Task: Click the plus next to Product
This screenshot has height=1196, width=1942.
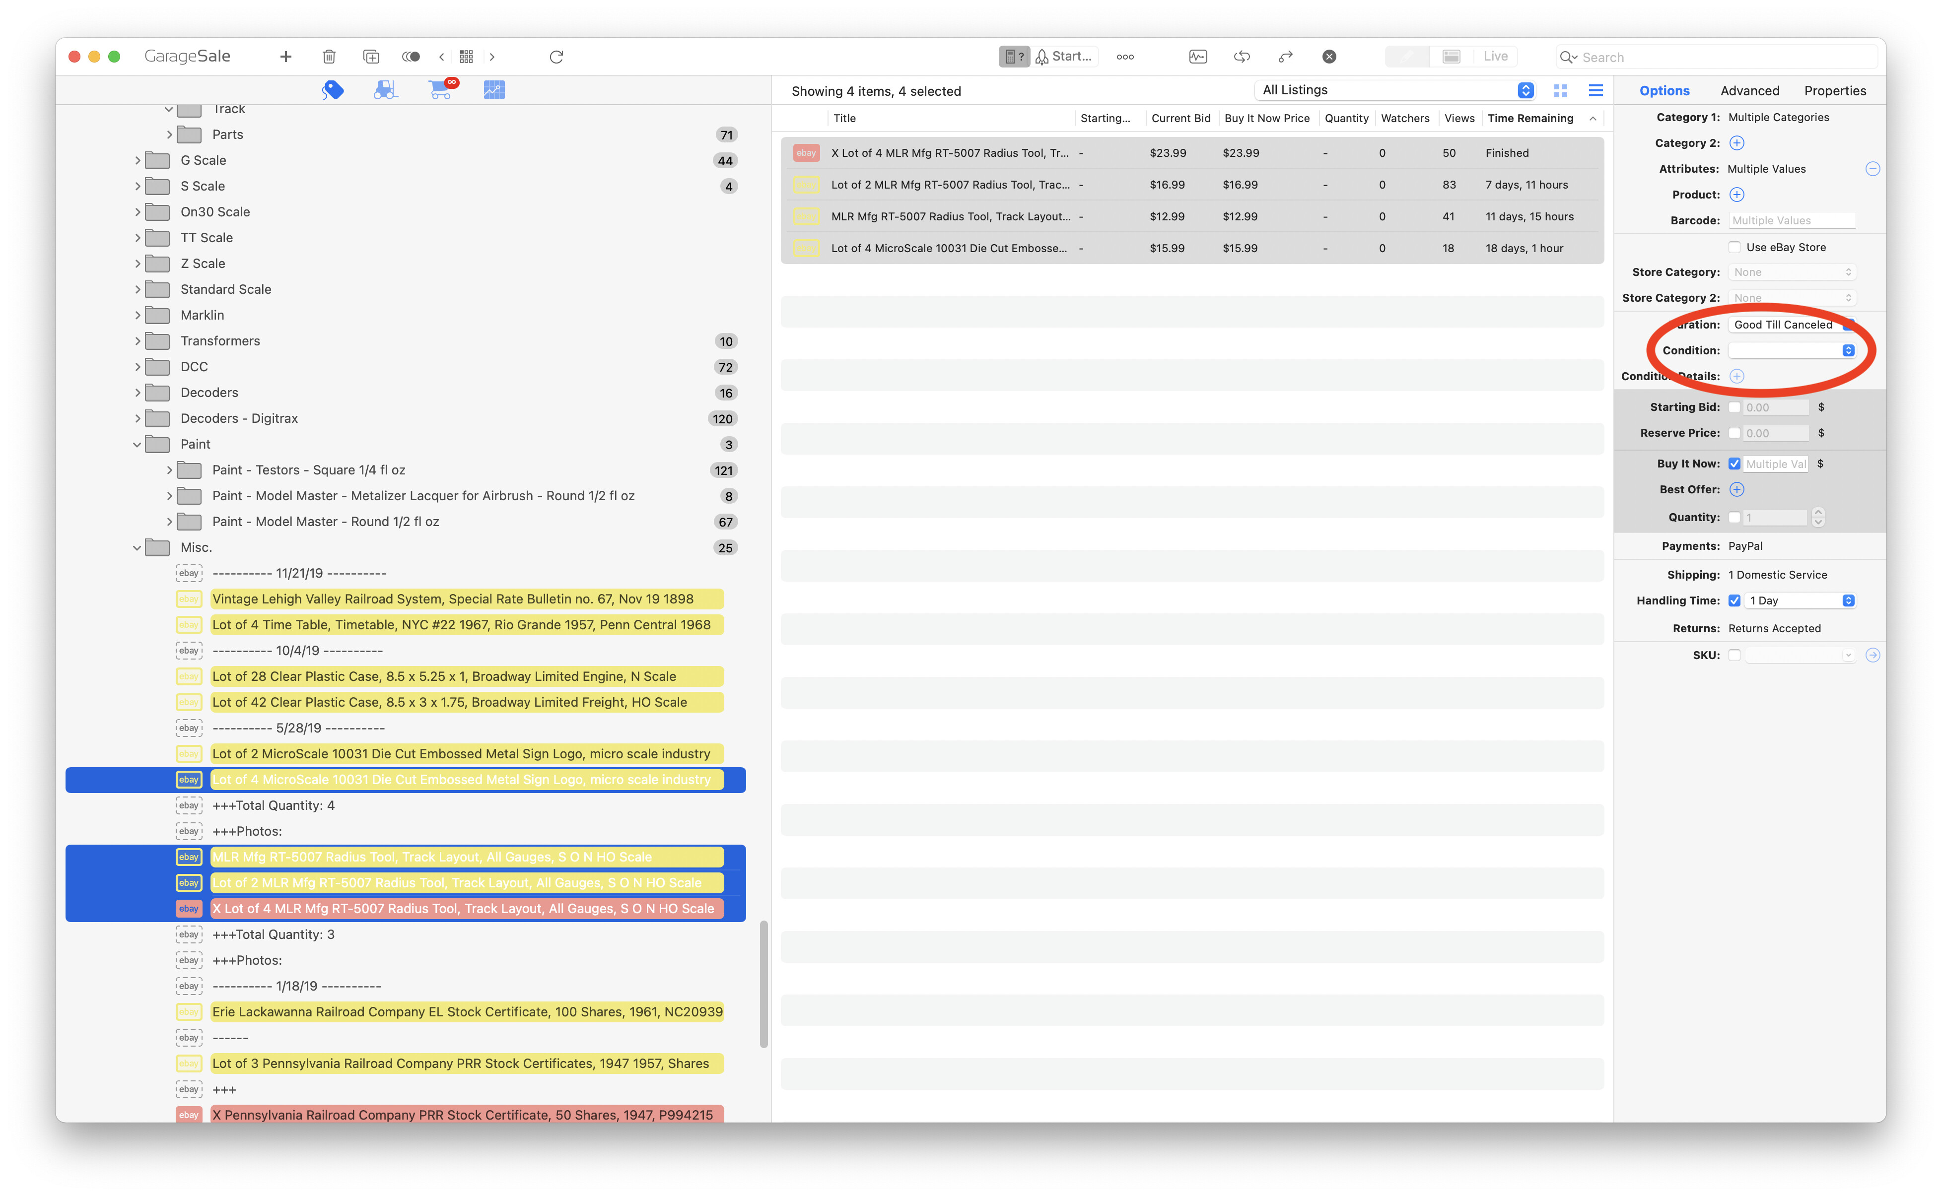Action: [1736, 195]
